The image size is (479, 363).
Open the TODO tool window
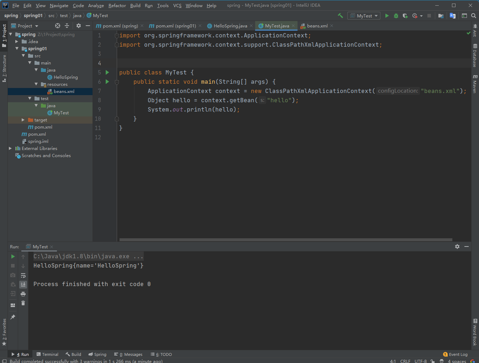pos(161,354)
